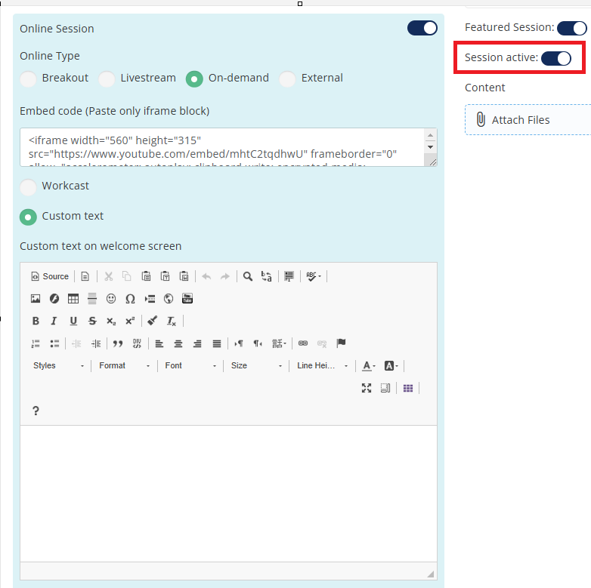This screenshot has height=588, width=591.
Task: Insert a link with the chain icon
Action: [x=303, y=343]
